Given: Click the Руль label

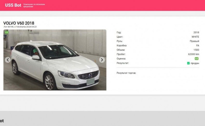Looking at the screenshot, I should [x=120, y=41].
